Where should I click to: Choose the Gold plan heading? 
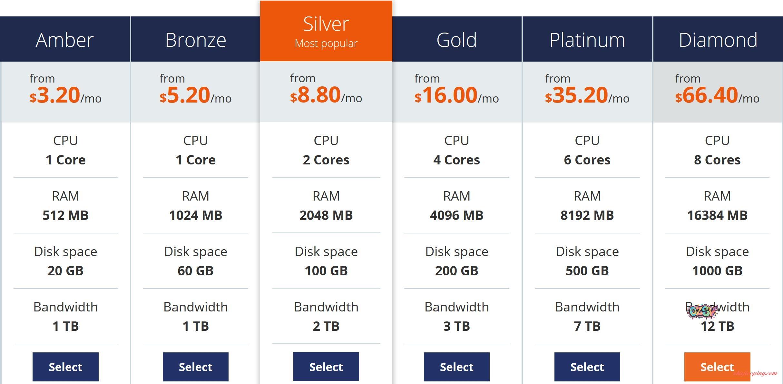point(456,40)
